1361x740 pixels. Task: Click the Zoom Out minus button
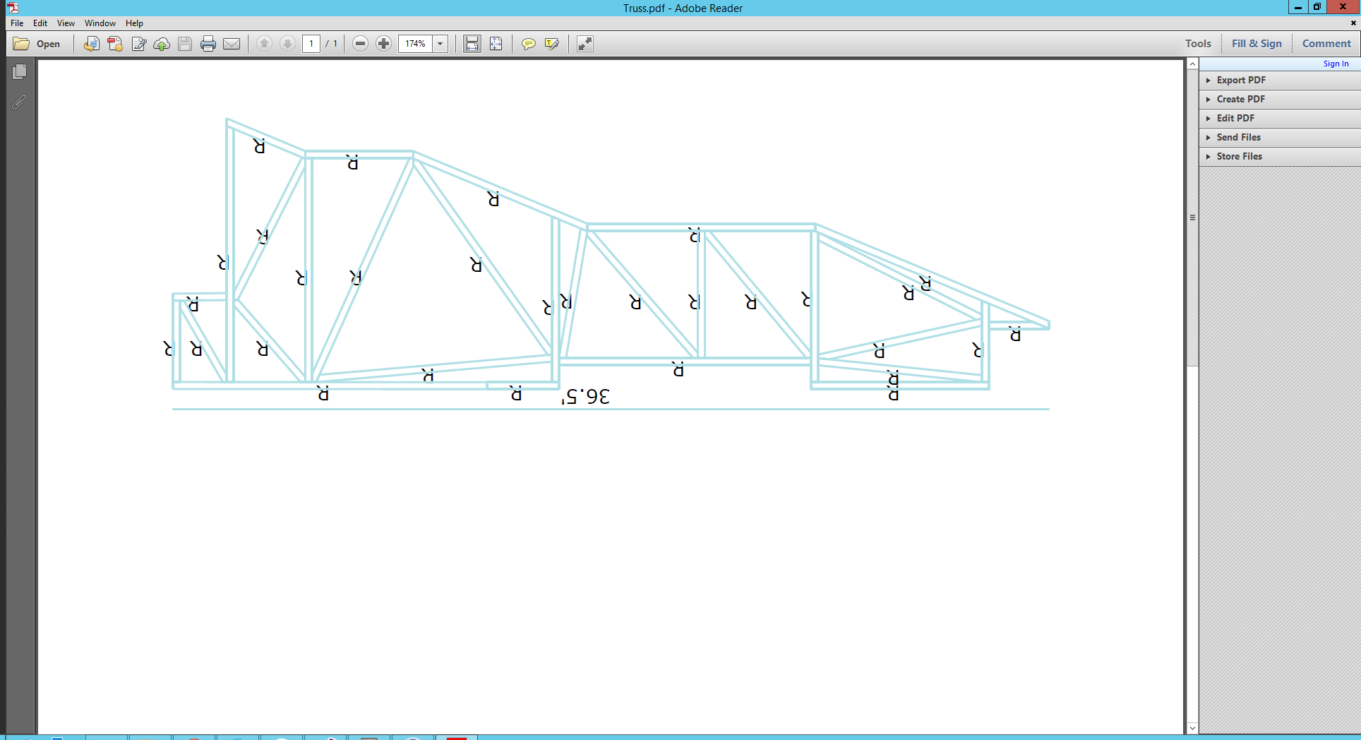(x=360, y=44)
